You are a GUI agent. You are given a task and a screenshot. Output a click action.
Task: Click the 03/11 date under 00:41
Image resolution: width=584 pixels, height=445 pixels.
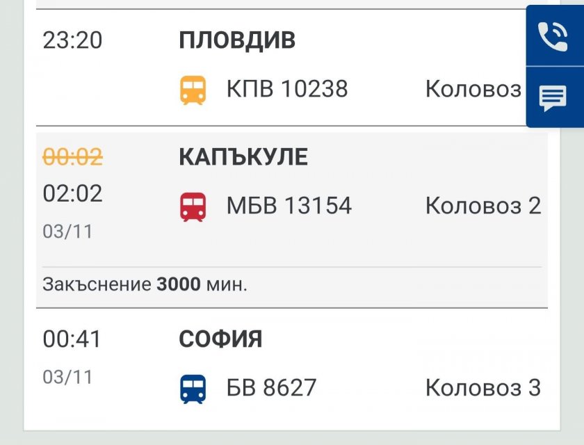pyautogui.click(x=67, y=377)
